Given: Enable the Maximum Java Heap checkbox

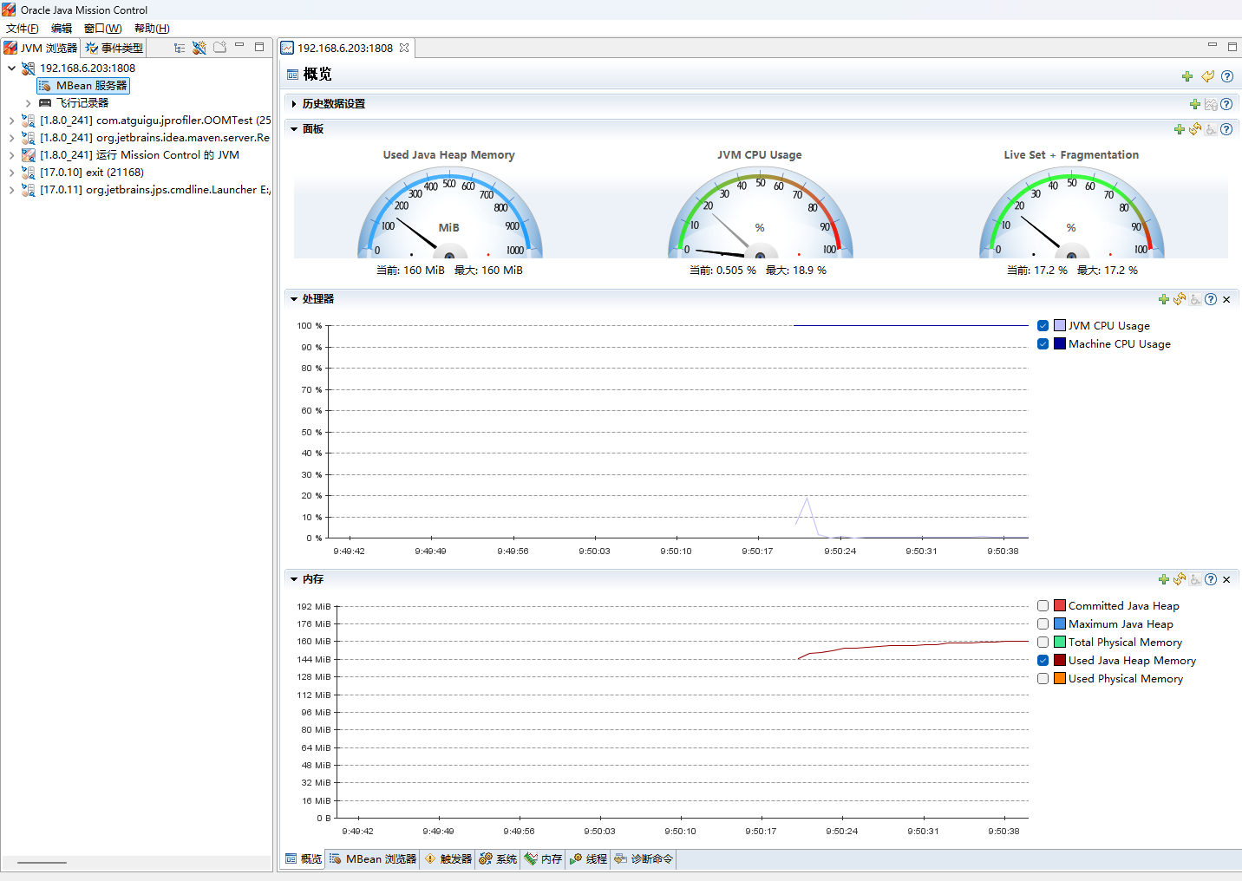Looking at the screenshot, I should click(1043, 624).
